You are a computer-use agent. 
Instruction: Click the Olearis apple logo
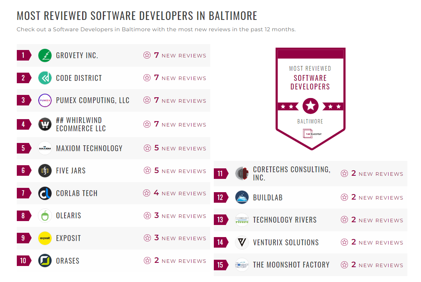[45, 216]
